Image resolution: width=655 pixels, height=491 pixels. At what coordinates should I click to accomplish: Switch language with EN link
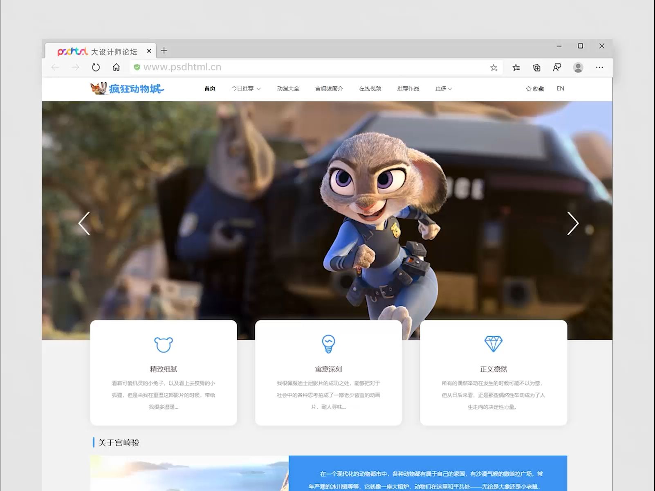[x=561, y=88]
